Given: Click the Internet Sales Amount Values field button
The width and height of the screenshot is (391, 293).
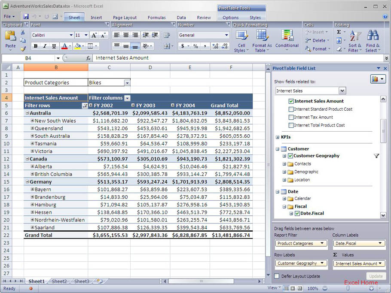Looking at the screenshot, I should point(359,263).
